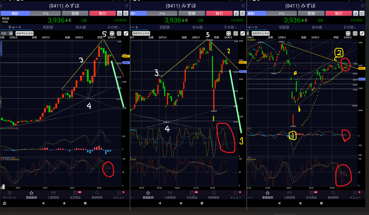The image size is (369, 215).
Task: Open メニュー in the left panel's bottom bar
Action: point(119,195)
